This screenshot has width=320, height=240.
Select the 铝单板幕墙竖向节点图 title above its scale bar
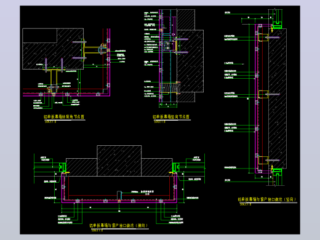click(x=171, y=117)
